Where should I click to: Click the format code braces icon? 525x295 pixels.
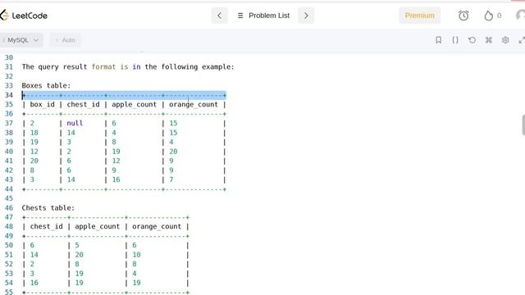point(455,40)
